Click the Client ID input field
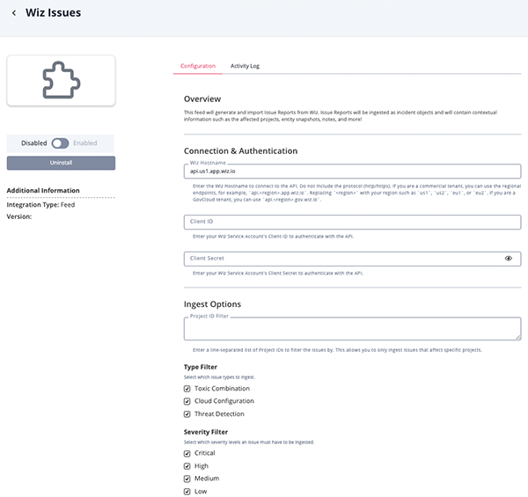The width and height of the screenshot is (528, 497). (352, 223)
